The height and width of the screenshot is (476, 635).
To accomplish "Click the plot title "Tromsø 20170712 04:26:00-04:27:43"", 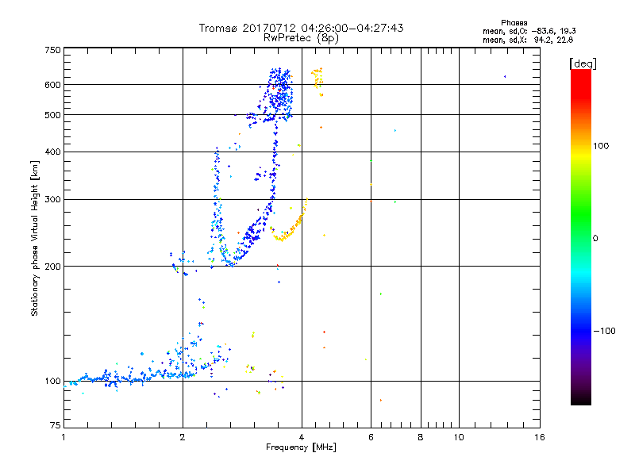I will click(x=301, y=28).
